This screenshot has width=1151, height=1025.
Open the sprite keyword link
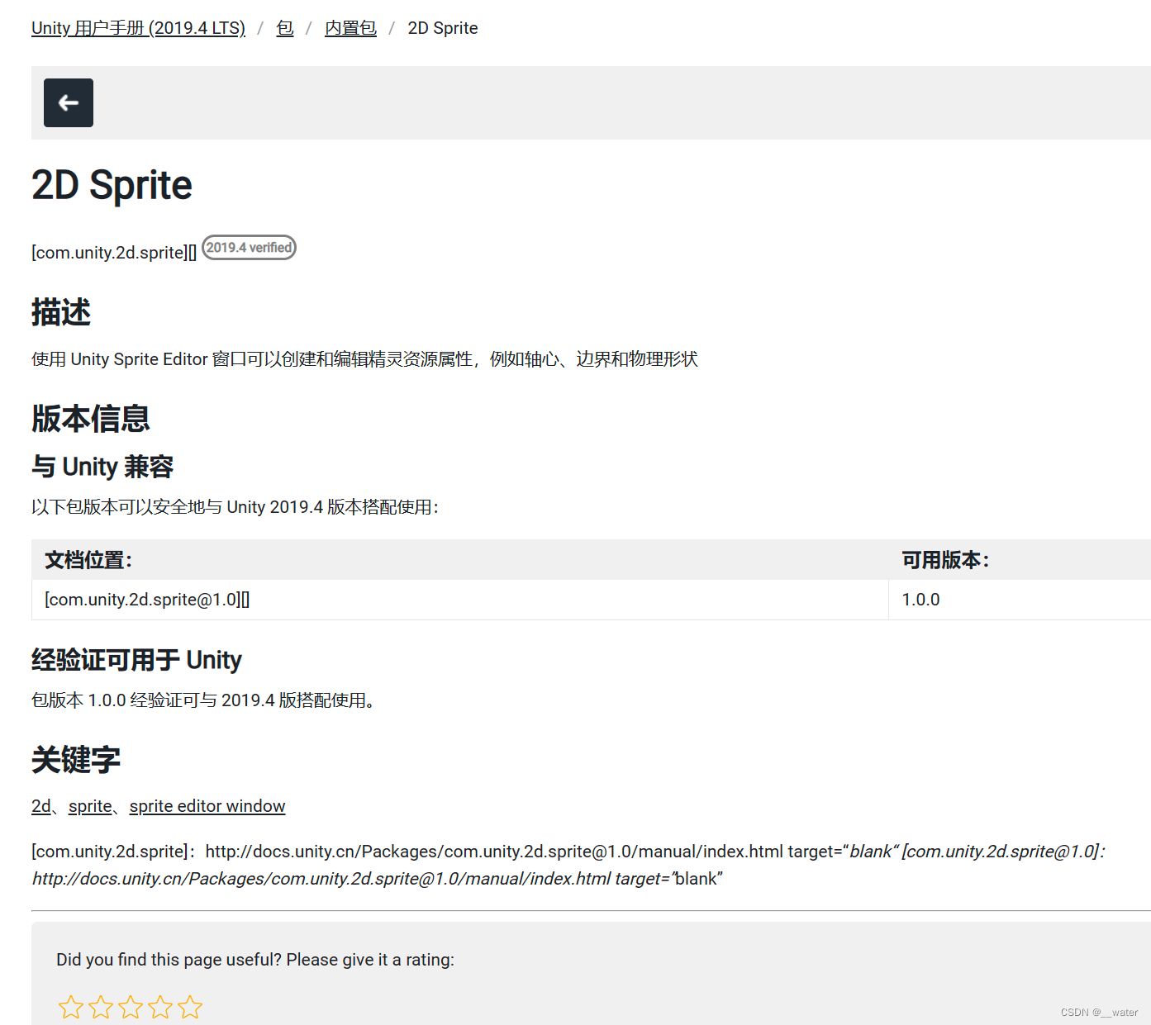point(90,806)
